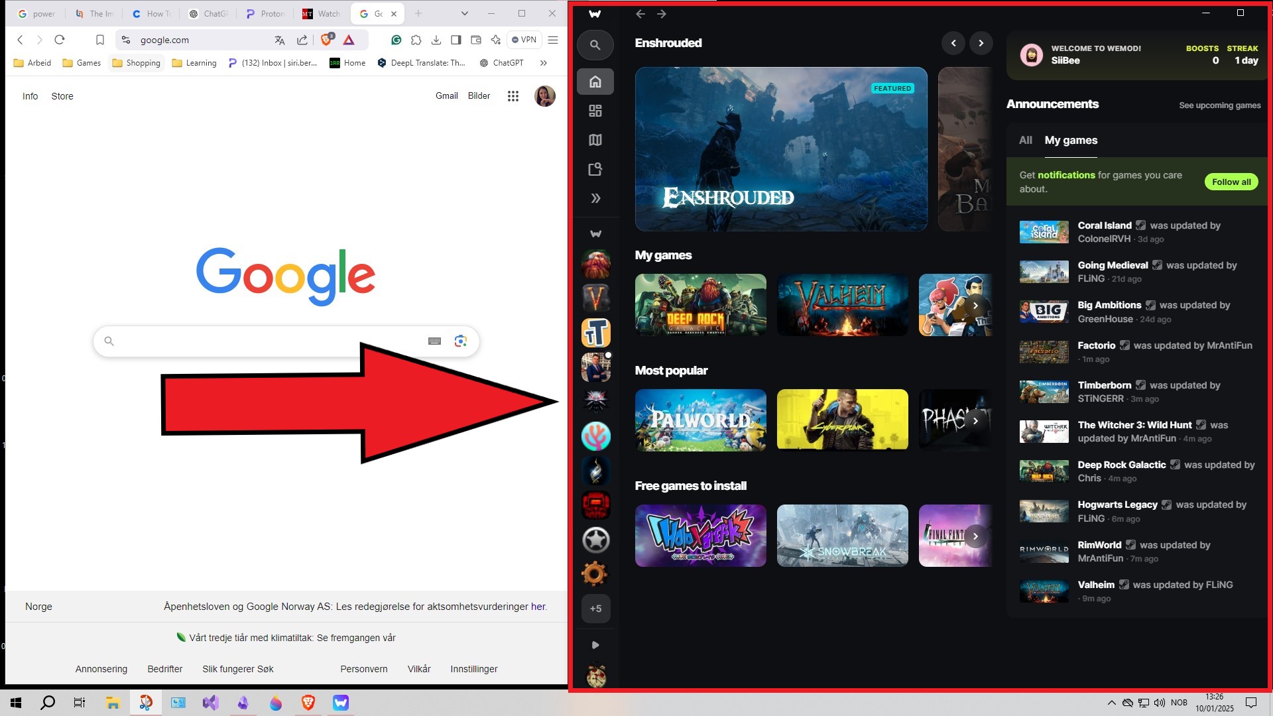Open the WeMod home icon

[595, 82]
